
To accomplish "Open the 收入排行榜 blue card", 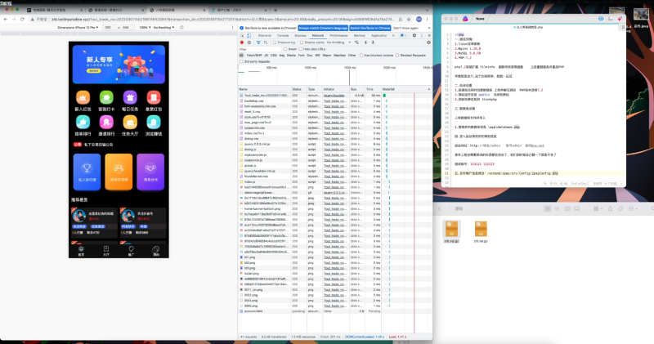I will tap(87, 172).
